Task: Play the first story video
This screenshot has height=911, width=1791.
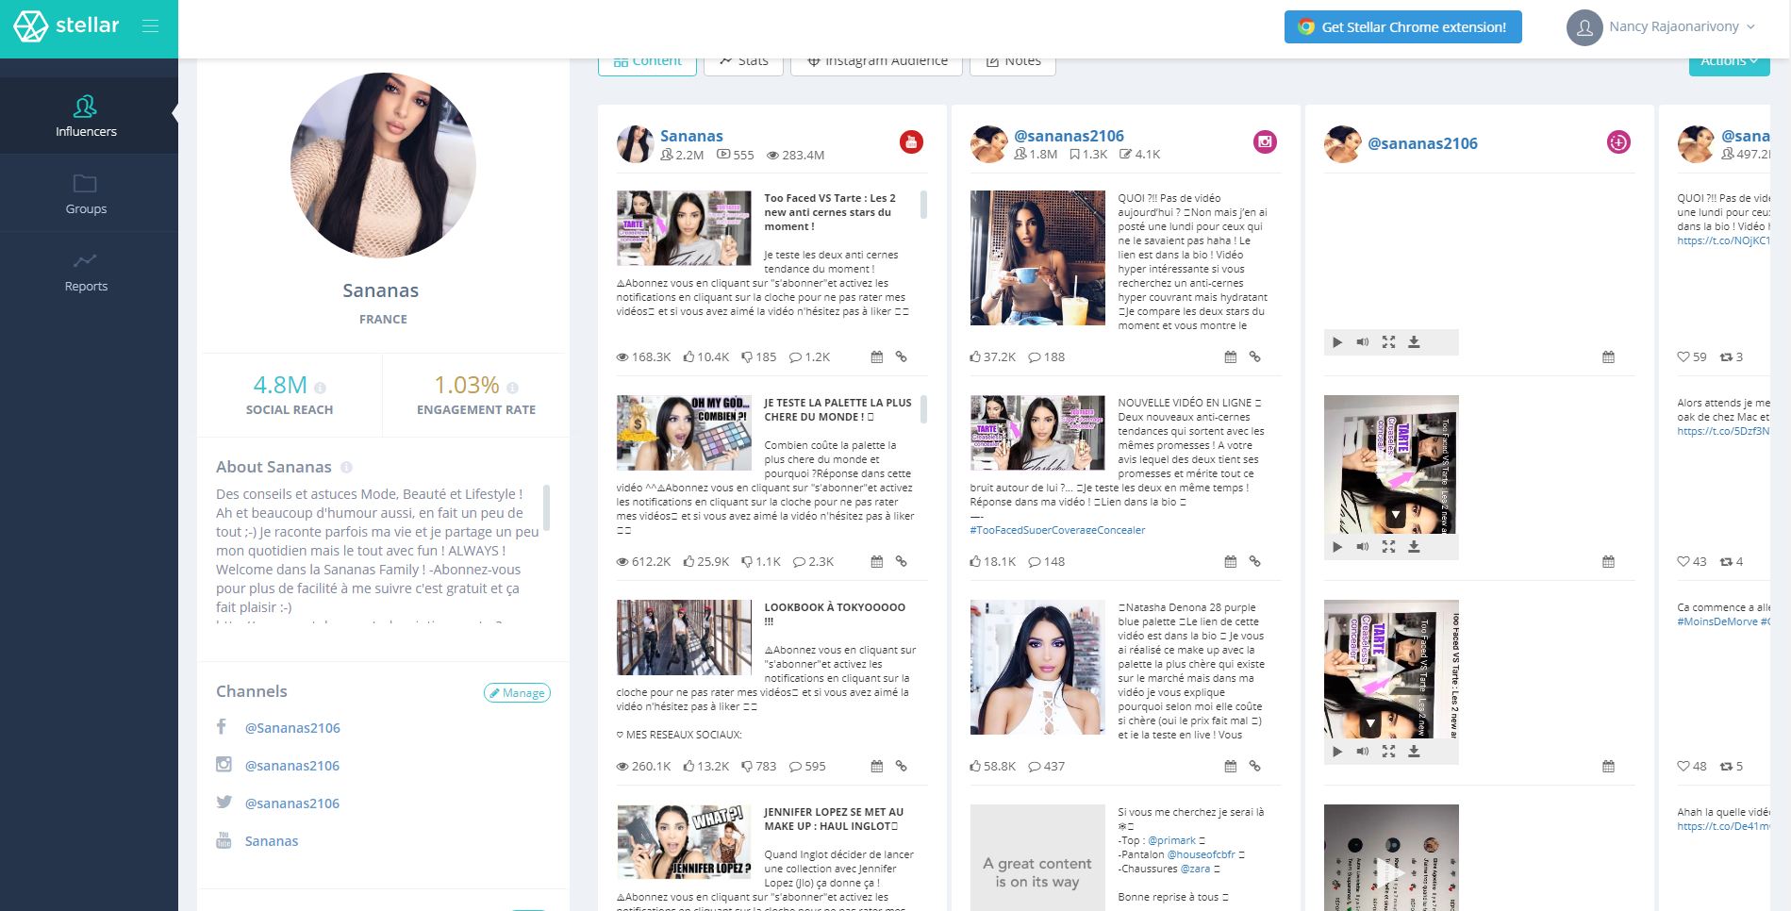Action: click(x=1337, y=342)
